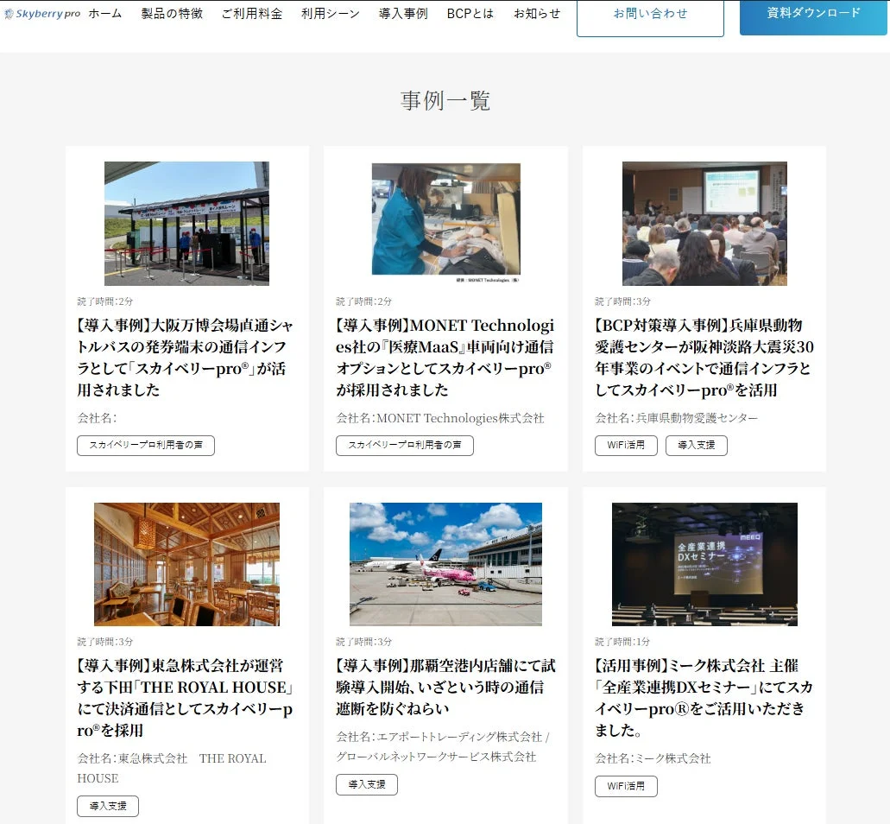Image resolution: width=890 pixels, height=824 pixels.
Task: Click the 那覇空港 airplane thumbnail image
Action: tap(445, 564)
